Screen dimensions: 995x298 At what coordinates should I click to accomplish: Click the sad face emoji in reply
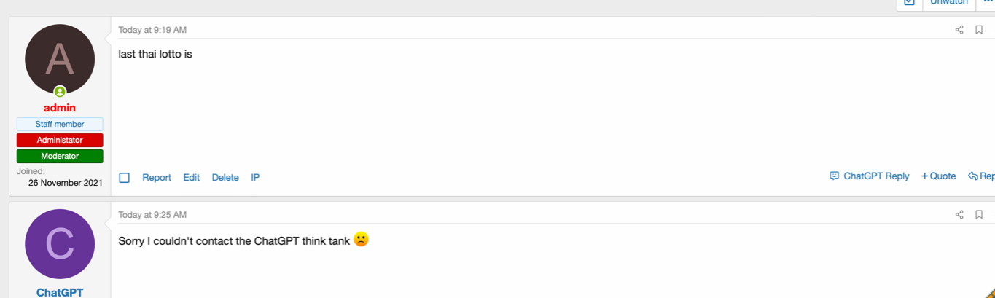tap(361, 239)
